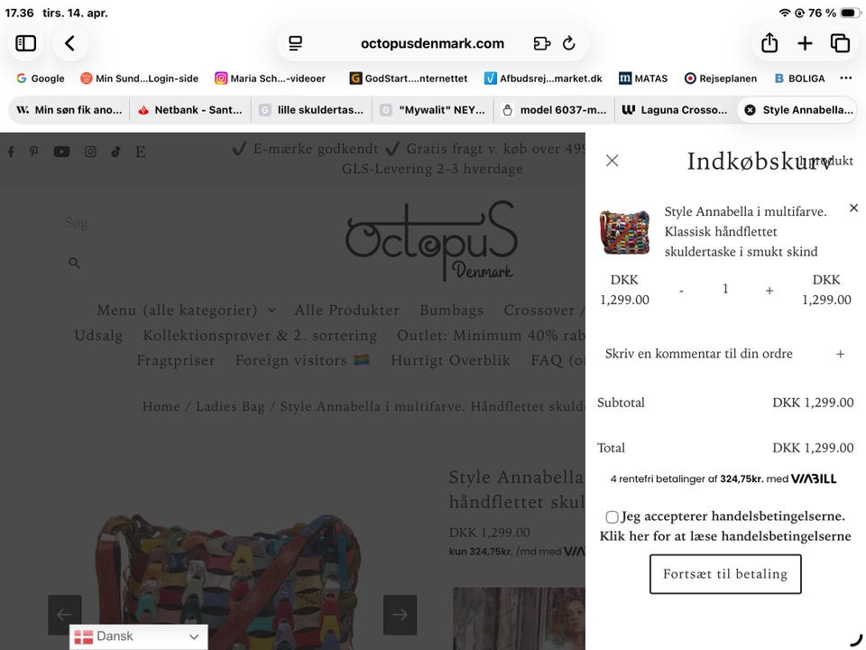This screenshot has width=866, height=650.
Task: Open the MATAS bookmark
Action: pyautogui.click(x=643, y=79)
